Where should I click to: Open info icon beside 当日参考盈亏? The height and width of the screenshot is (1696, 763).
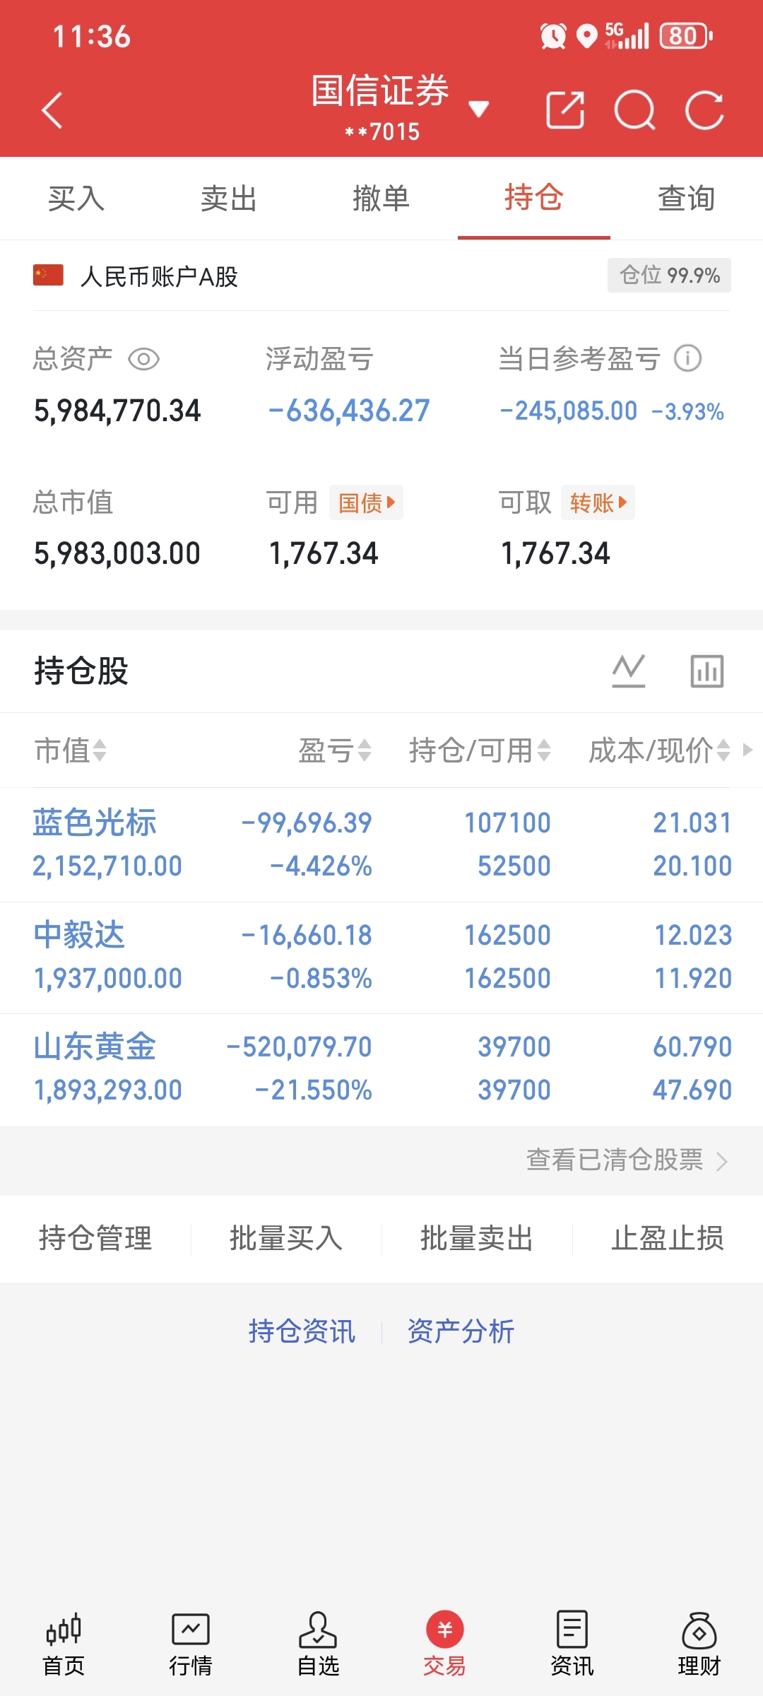687,358
